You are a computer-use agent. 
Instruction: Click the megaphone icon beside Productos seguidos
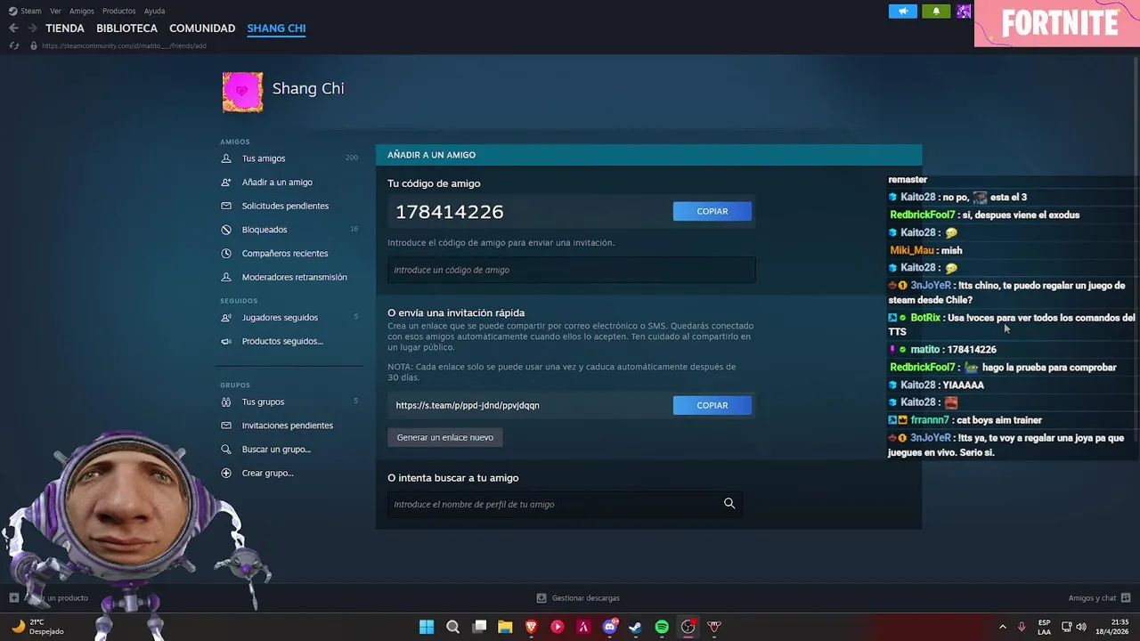tap(226, 341)
